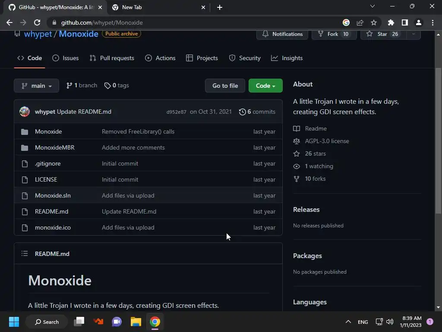The width and height of the screenshot is (442, 332).
Task: Click the commits history clock icon
Action: [x=242, y=112]
